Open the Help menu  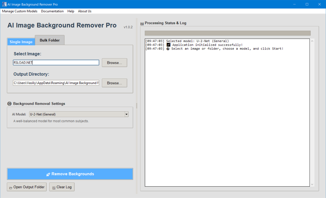point(71,11)
